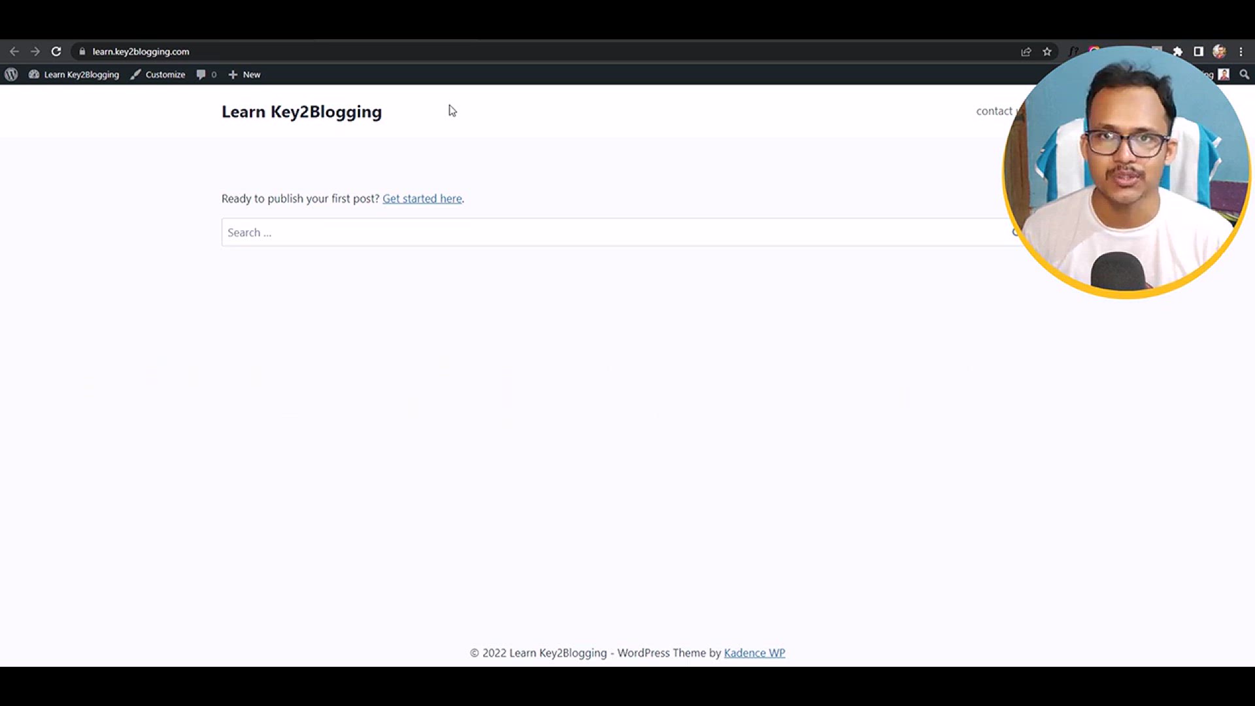
Task: Follow the Get started here link
Action: coord(422,199)
